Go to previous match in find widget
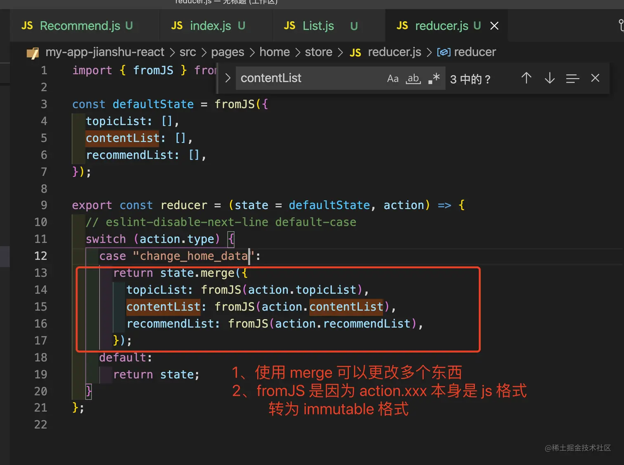This screenshot has height=465, width=624. pos(526,78)
